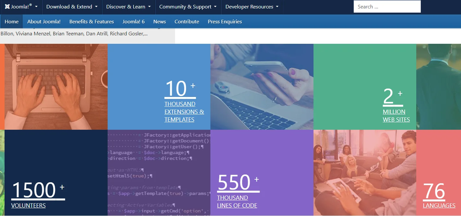Expand the Developer Resources menu
Screen dimensions: 461x216
(252, 6)
